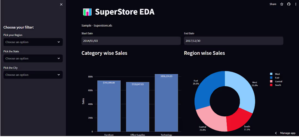Click the star favorite icon
Screen dimensions: 299x137
coord(282,4)
